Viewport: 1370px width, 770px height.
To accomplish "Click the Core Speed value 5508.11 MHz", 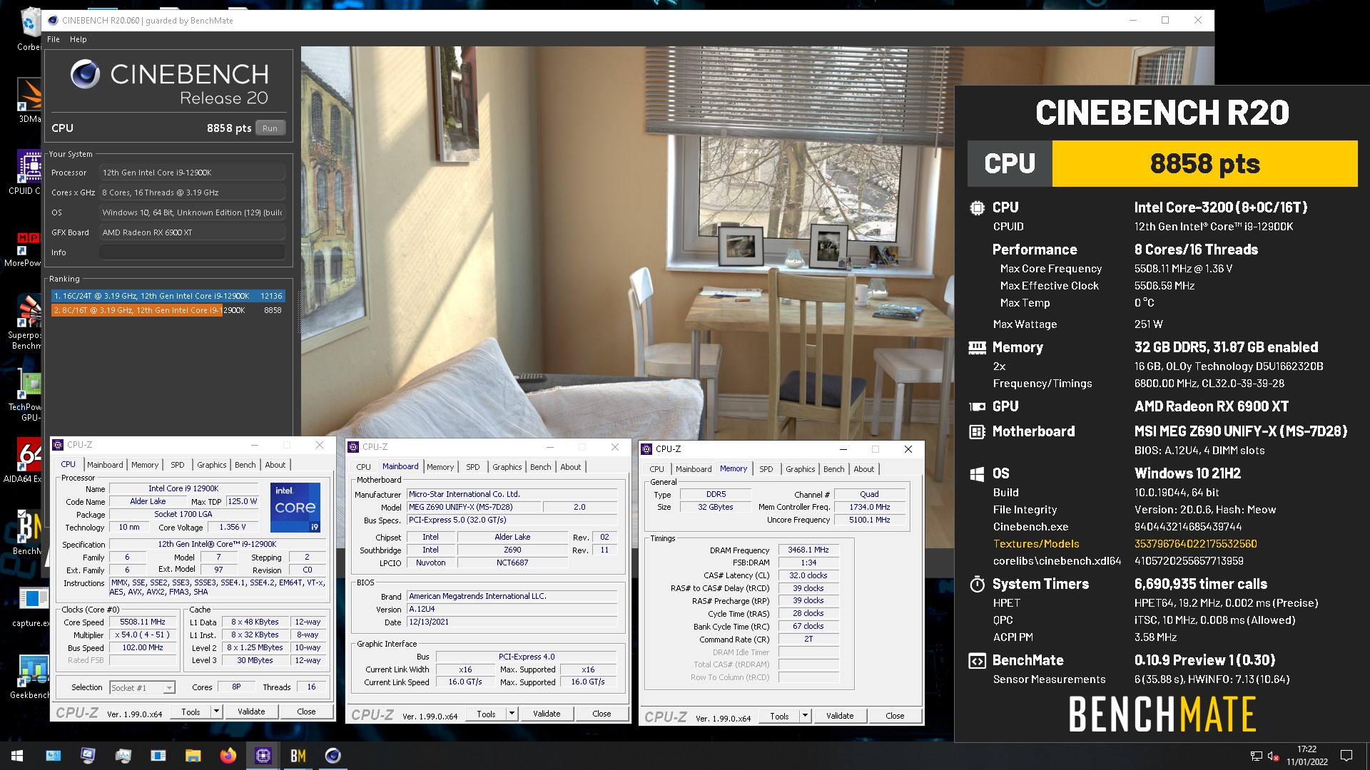I will (x=143, y=622).
